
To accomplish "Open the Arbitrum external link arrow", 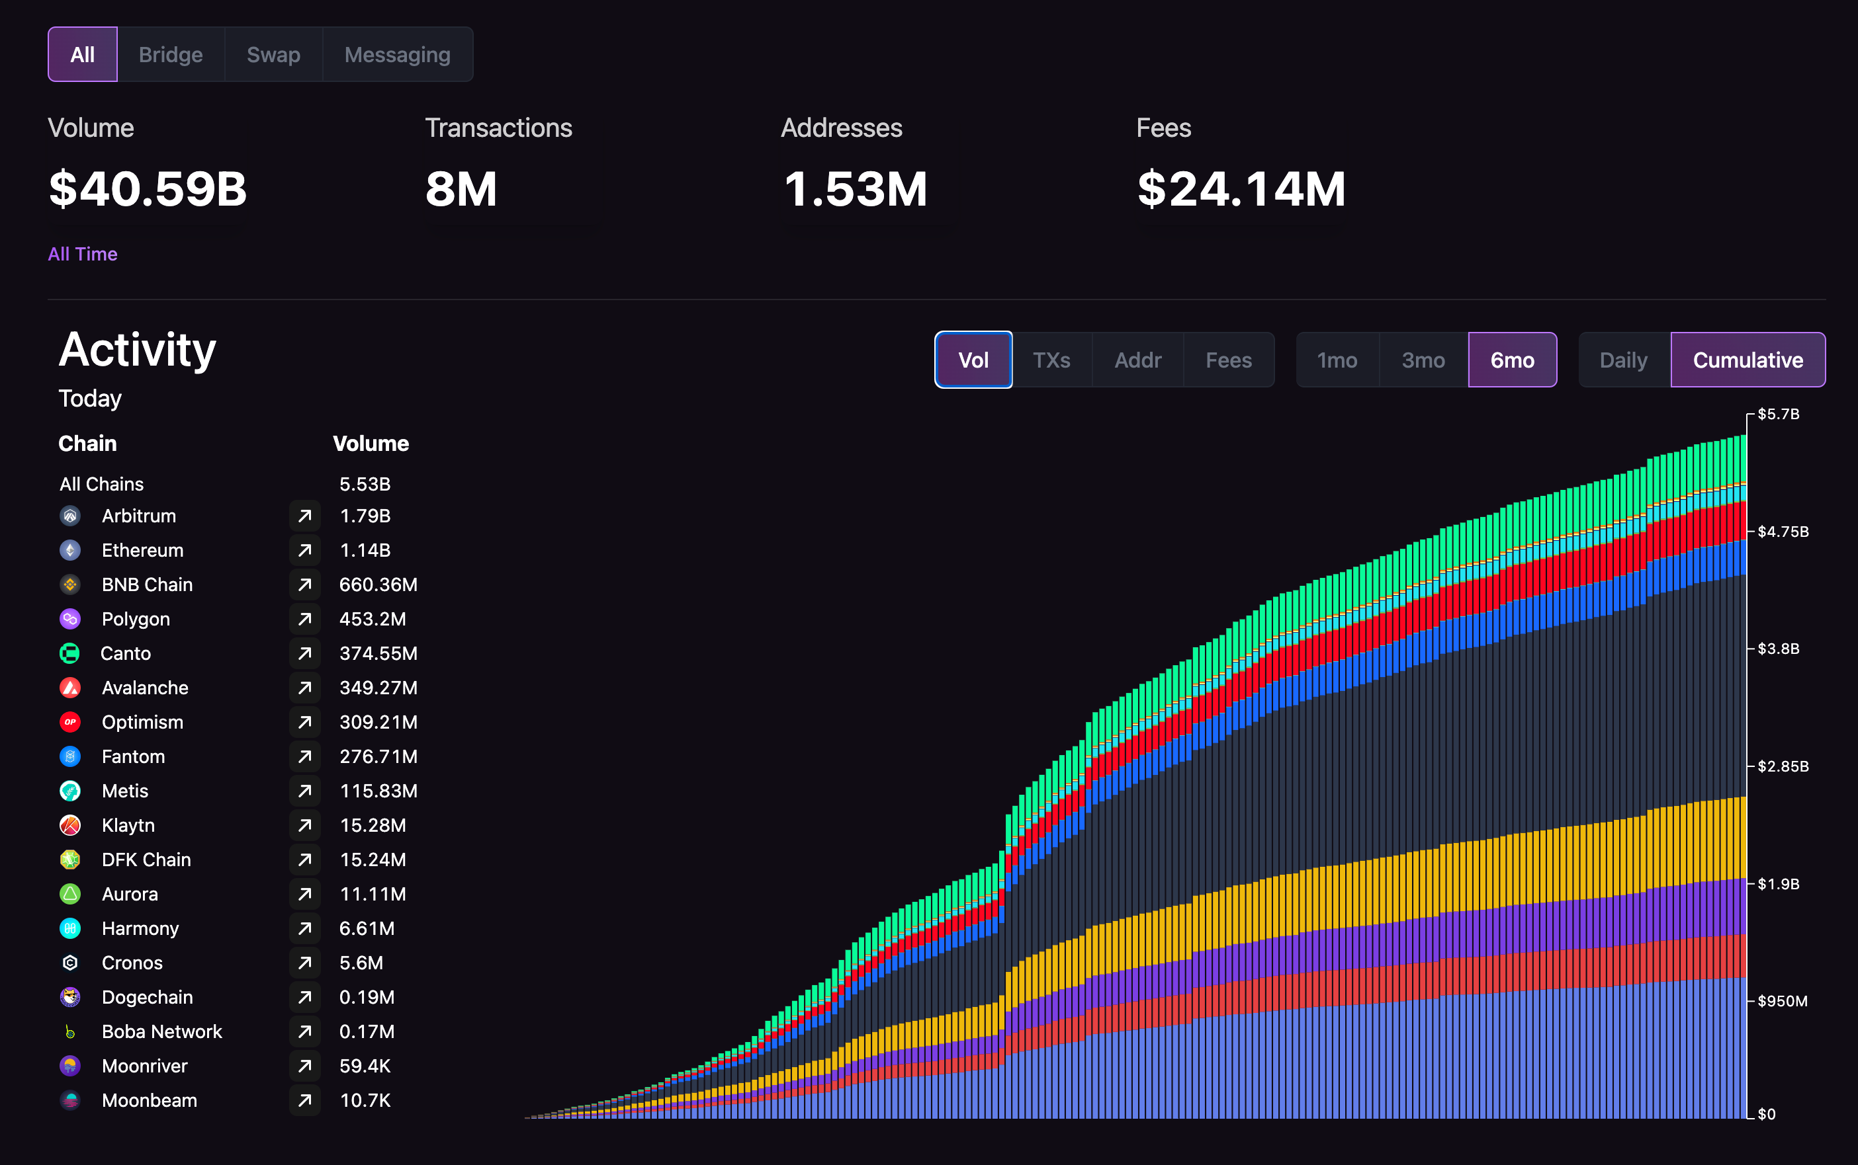I will pyautogui.click(x=304, y=516).
